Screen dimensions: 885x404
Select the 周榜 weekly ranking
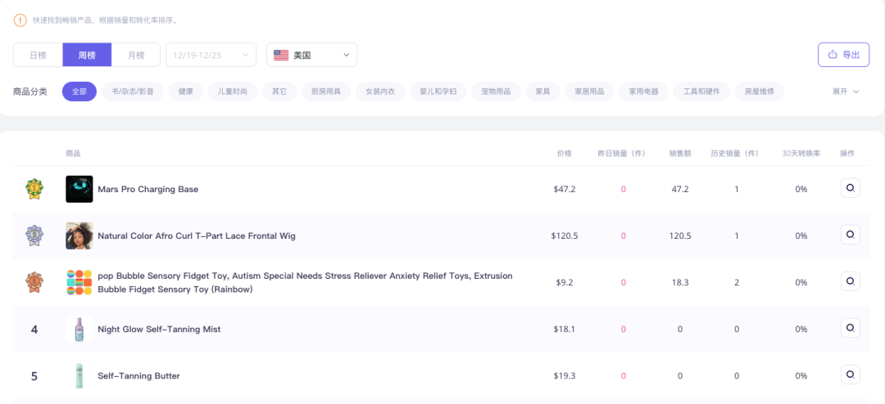click(x=87, y=56)
